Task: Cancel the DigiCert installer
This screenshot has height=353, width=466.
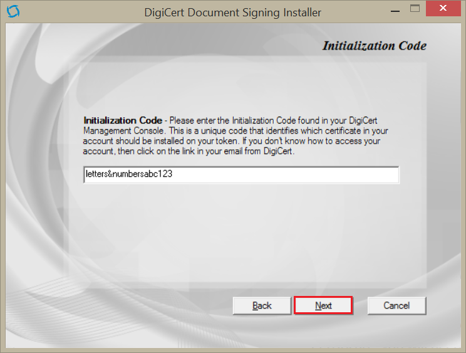Action: point(396,305)
